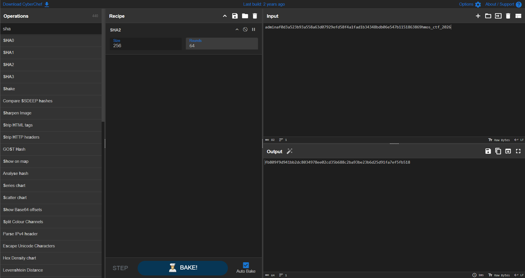Screen dimensions: 525x278
Task: Save the current recipe
Action: (x=235, y=16)
